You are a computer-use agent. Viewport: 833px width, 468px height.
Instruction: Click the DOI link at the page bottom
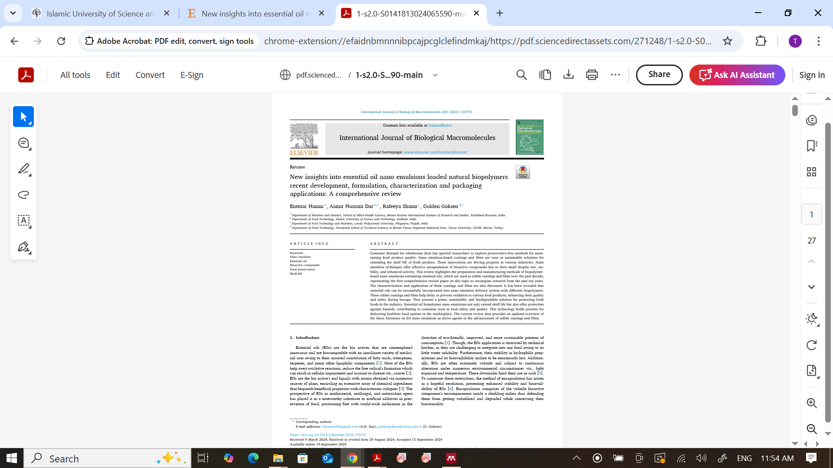[328, 435]
